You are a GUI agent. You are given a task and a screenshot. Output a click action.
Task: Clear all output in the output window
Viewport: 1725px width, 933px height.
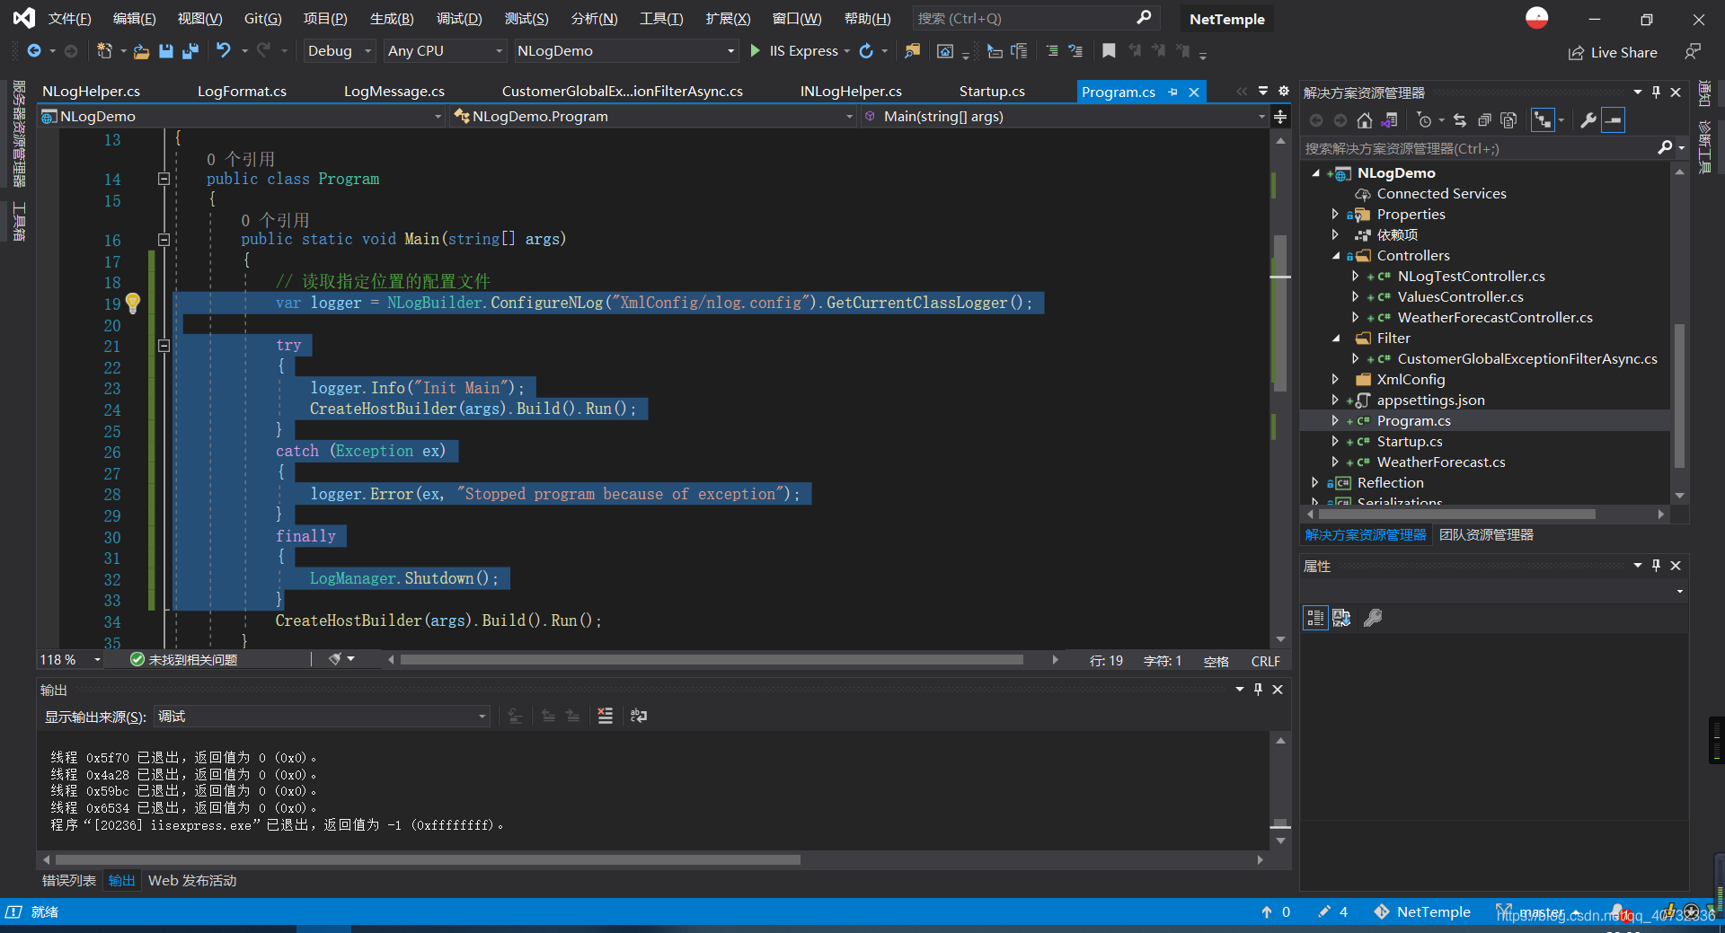click(606, 716)
